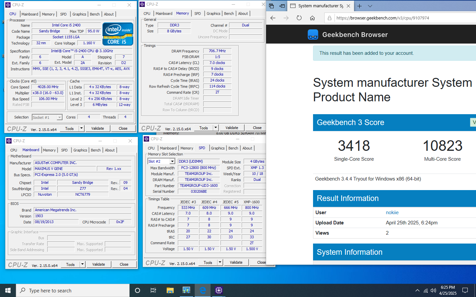Screen dimensions: 476x297
Task: Switch to Mainboard tab in the CPU window
Action: pyautogui.click(x=30, y=14)
